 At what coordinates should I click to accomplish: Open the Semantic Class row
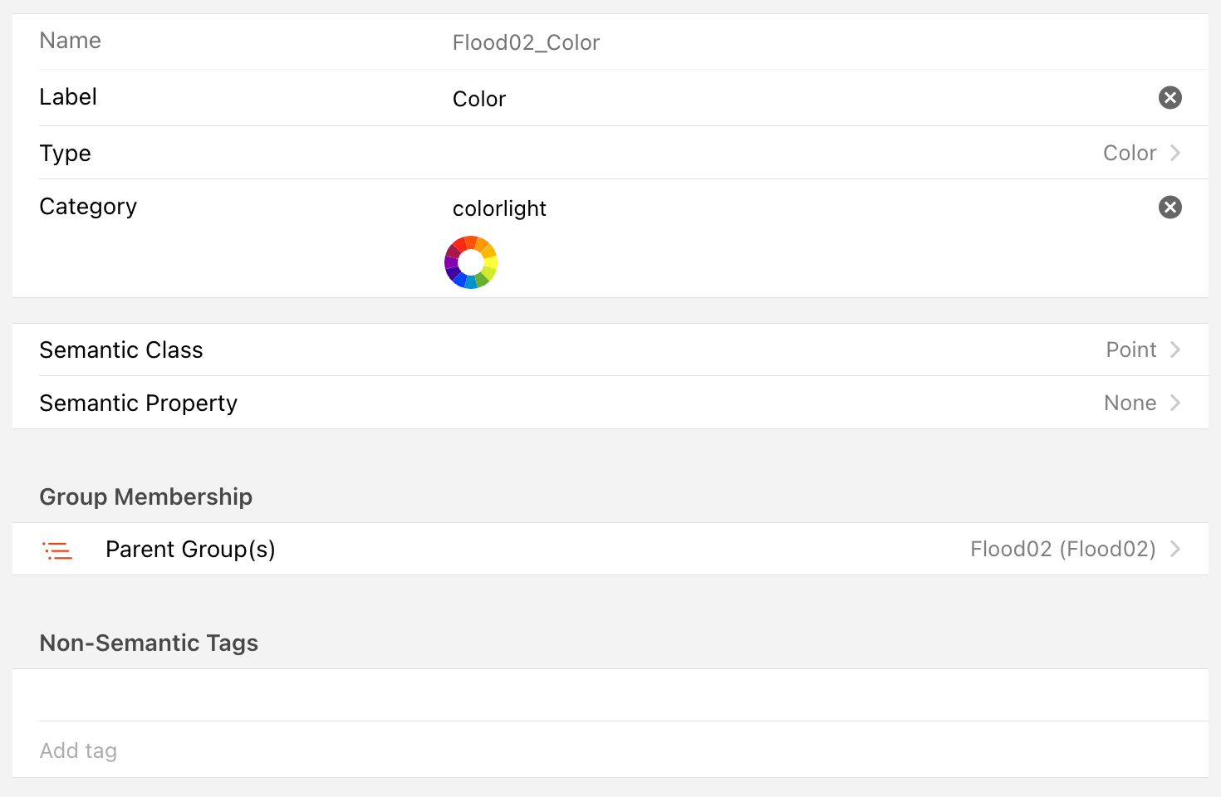point(121,350)
